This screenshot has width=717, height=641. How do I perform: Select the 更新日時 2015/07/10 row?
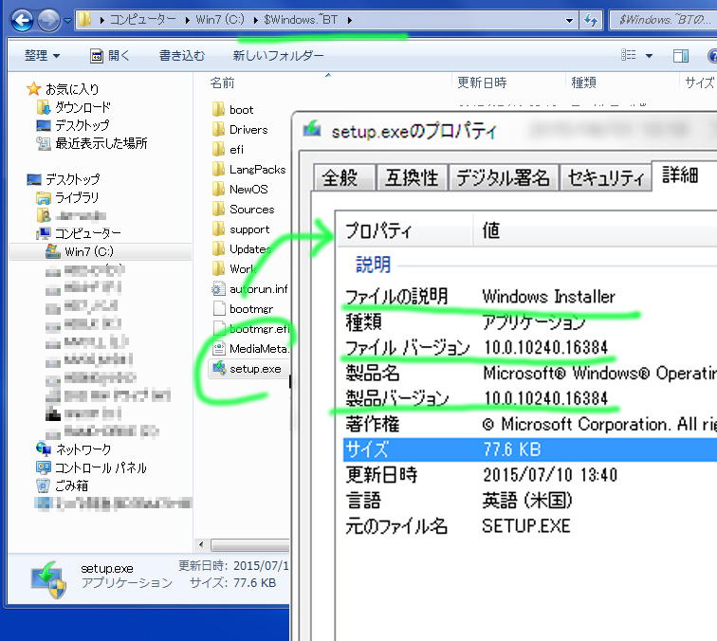pos(530,474)
